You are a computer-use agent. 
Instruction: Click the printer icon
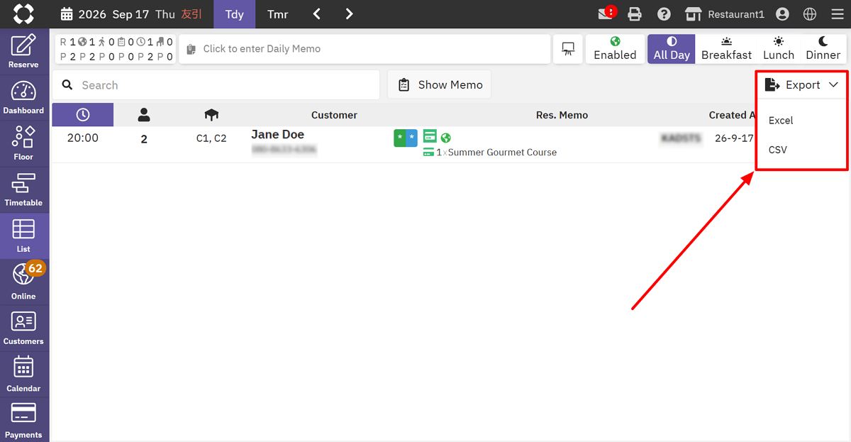pyautogui.click(x=635, y=14)
